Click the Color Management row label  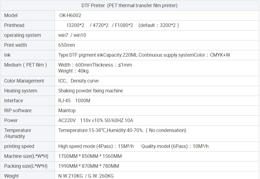24,81
